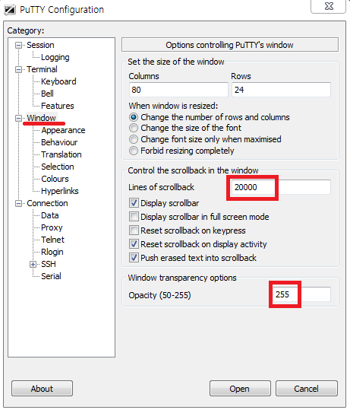Open Hyperlinks settings category
350x410 pixels.
click(60, 191)
